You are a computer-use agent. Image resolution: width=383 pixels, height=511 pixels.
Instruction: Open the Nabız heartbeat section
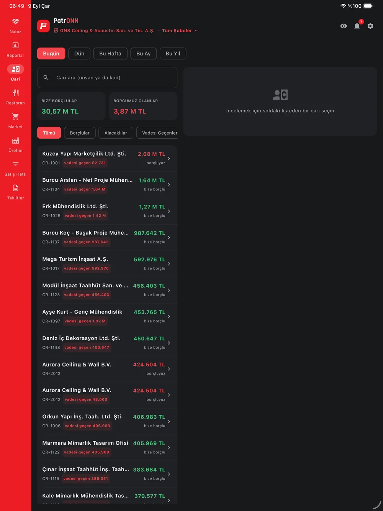15,22
